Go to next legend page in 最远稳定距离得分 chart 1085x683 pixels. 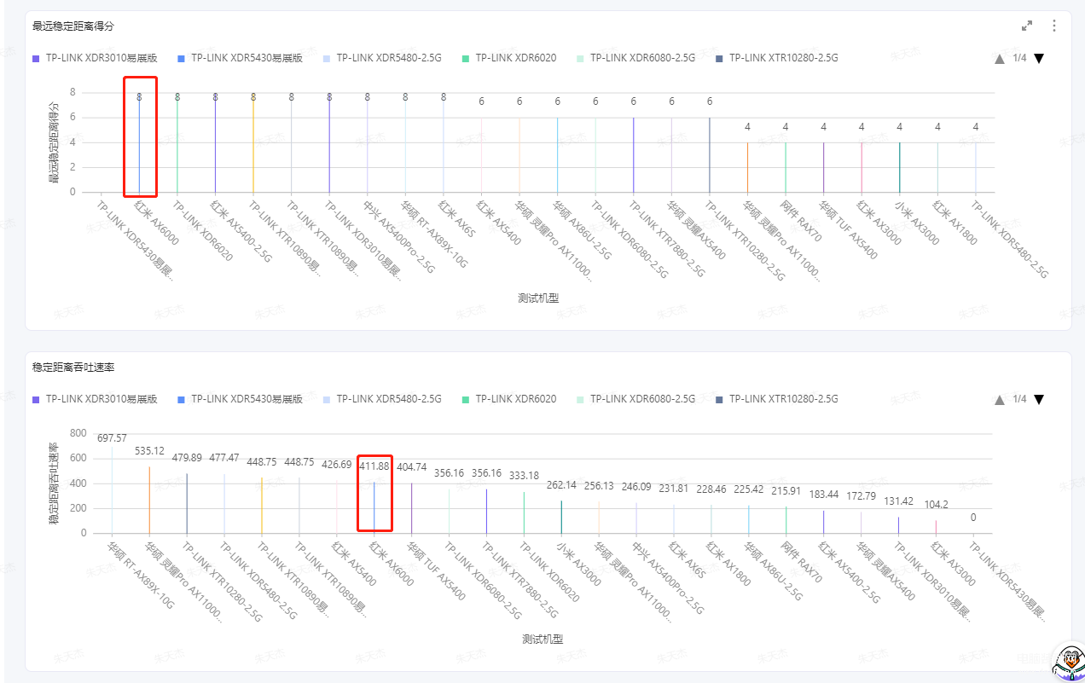1039,58
